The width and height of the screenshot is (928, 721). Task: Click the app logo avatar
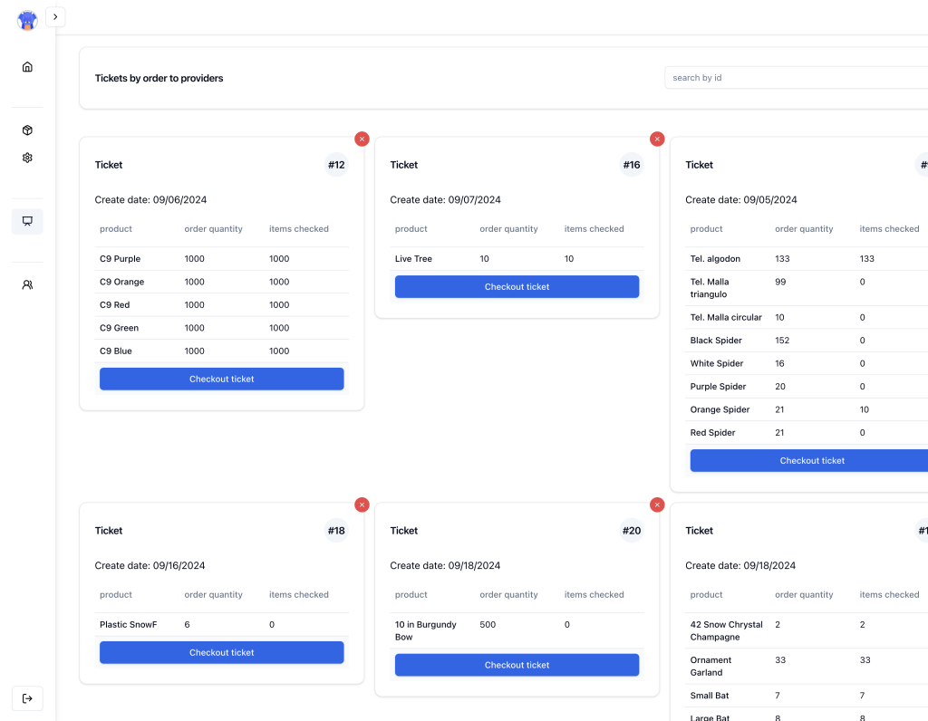(x=27, y=20)
